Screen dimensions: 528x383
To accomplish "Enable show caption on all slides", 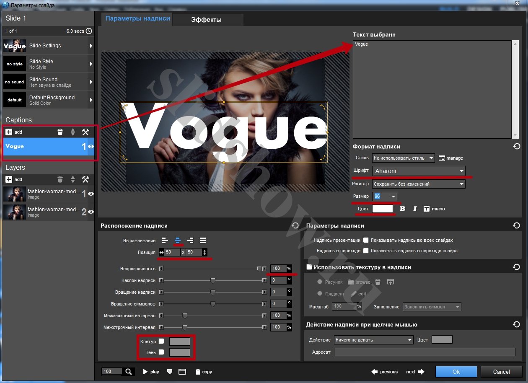I will pyautogui.click(x=366, y=241).
